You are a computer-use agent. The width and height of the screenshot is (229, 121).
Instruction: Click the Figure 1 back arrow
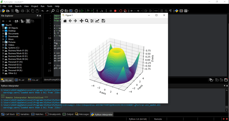[70, 21]
